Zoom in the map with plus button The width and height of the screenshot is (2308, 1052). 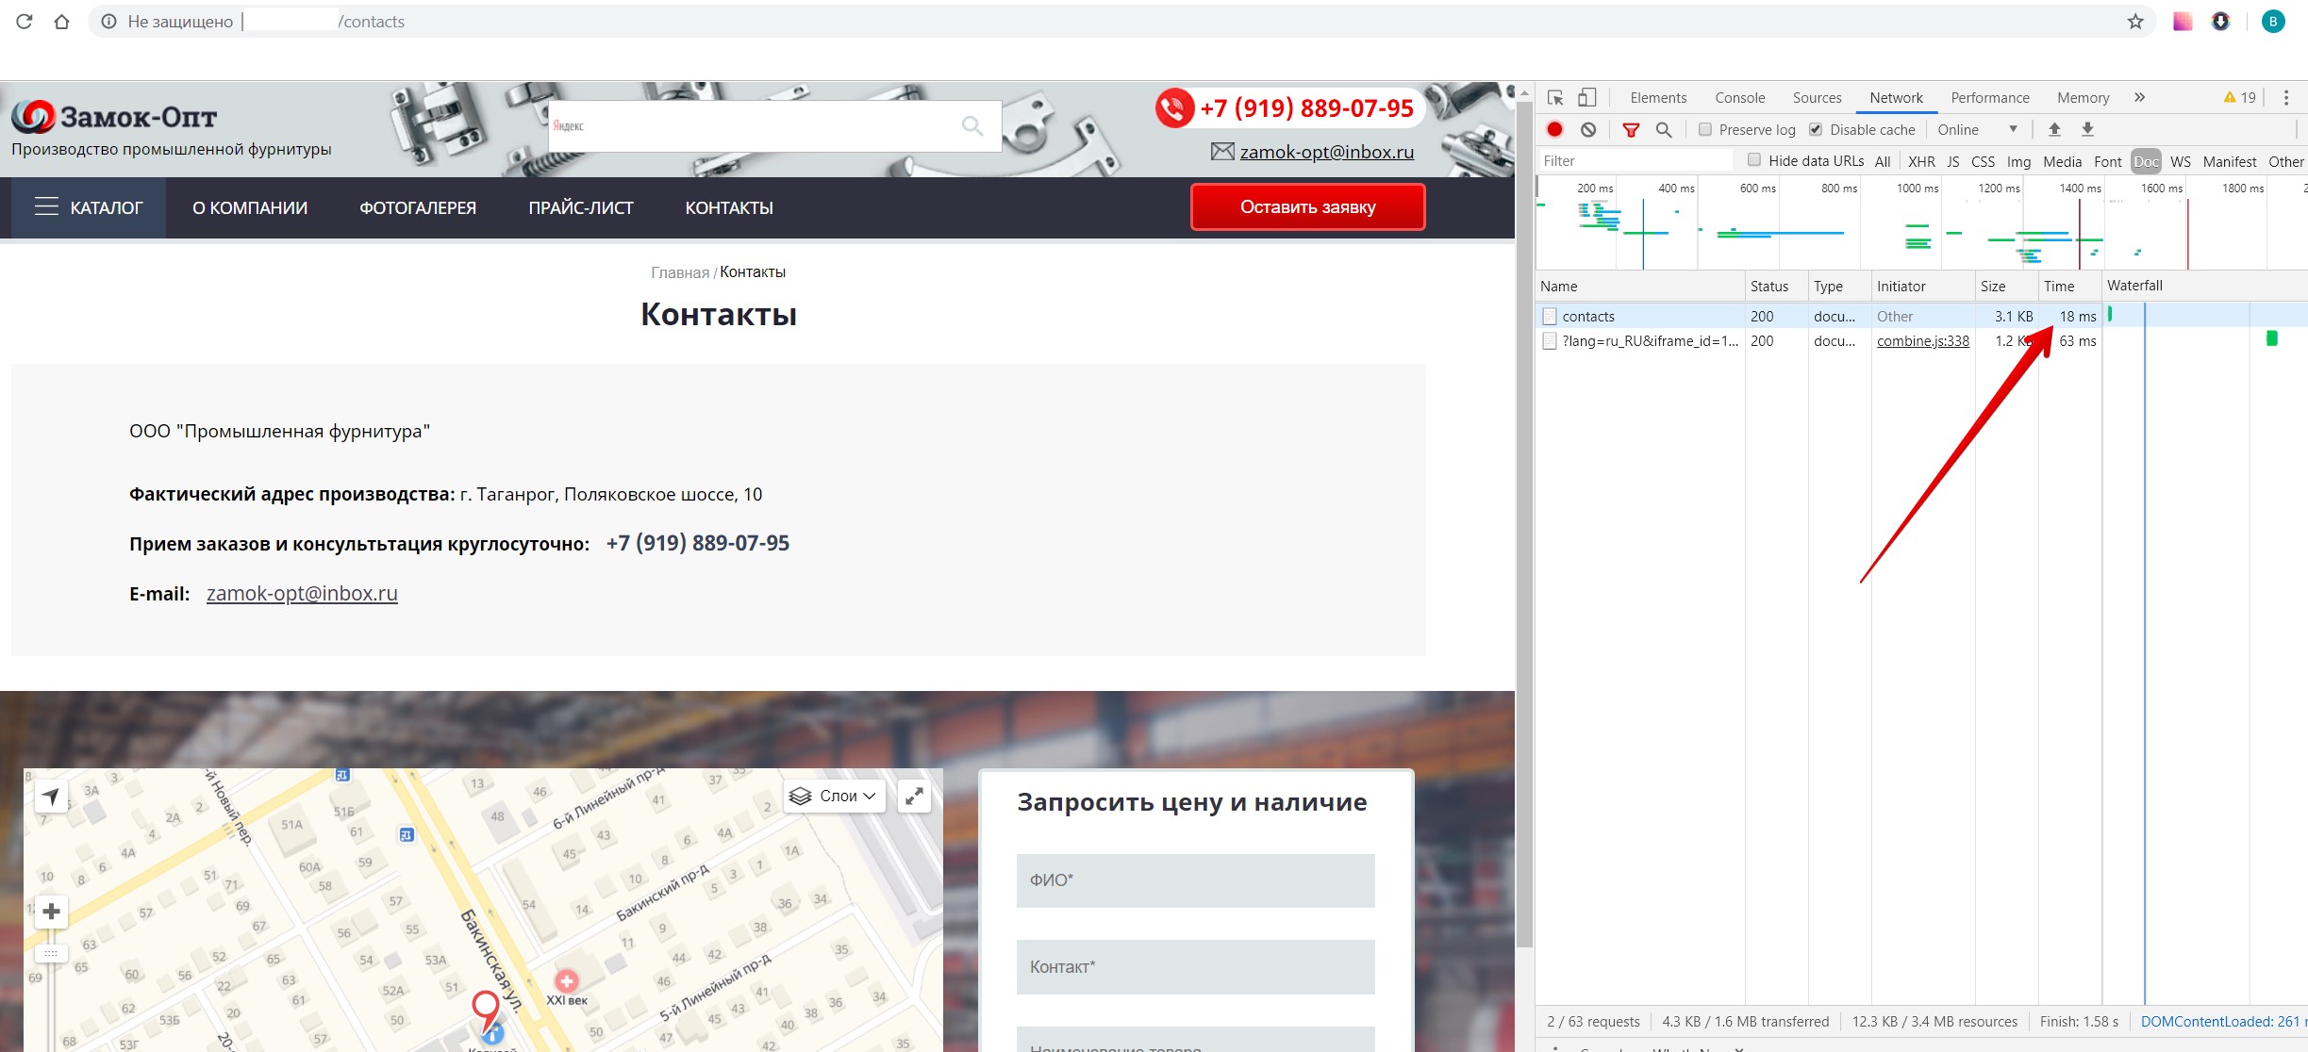point(52,912)
